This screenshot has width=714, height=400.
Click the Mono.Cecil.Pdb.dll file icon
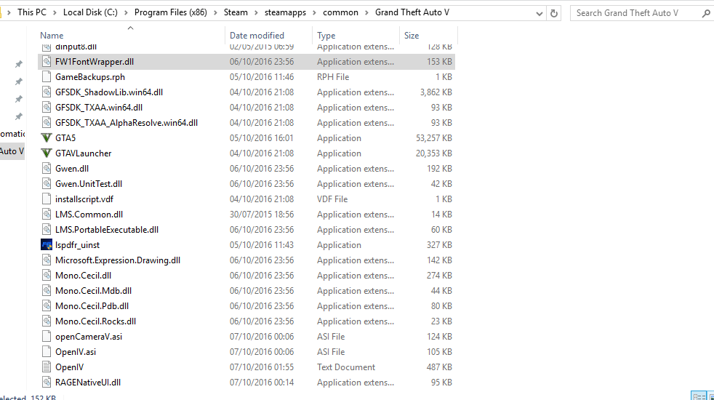[47, 305]
